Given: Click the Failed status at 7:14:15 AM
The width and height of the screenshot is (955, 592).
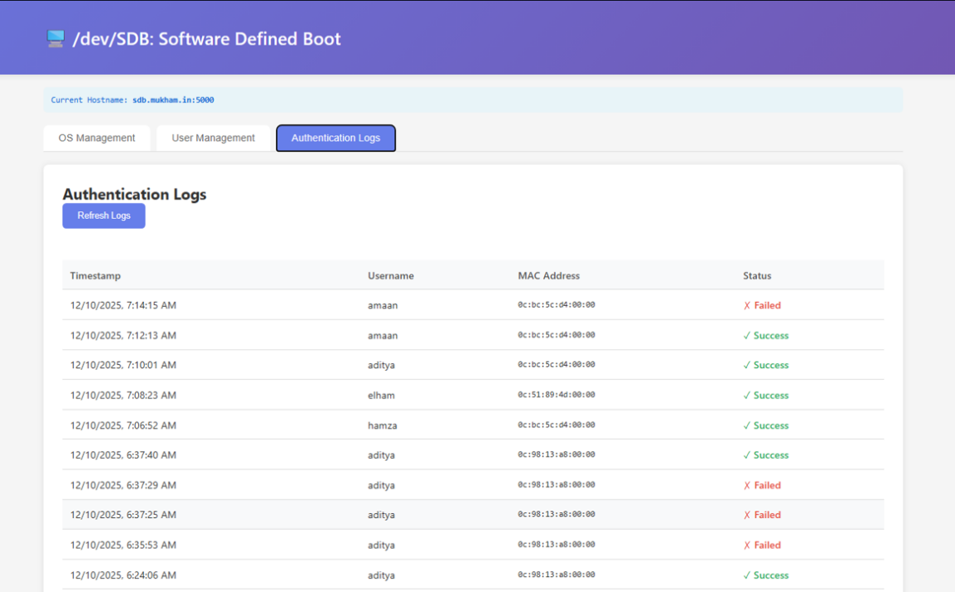Looking at the screenshot, I should [x=762, y=305].
